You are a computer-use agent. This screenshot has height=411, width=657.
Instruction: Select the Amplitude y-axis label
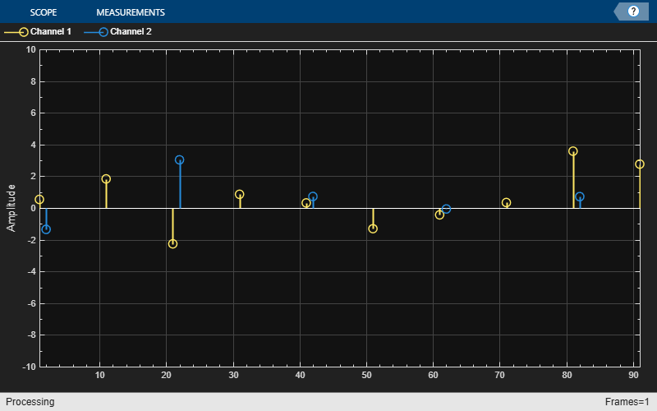(x=11, y=208)
